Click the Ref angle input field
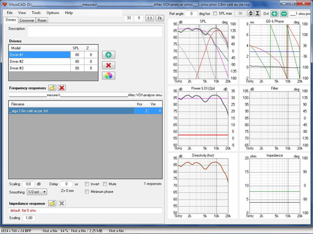The width and height of the screenshot is (313, 234). [191, 14]
